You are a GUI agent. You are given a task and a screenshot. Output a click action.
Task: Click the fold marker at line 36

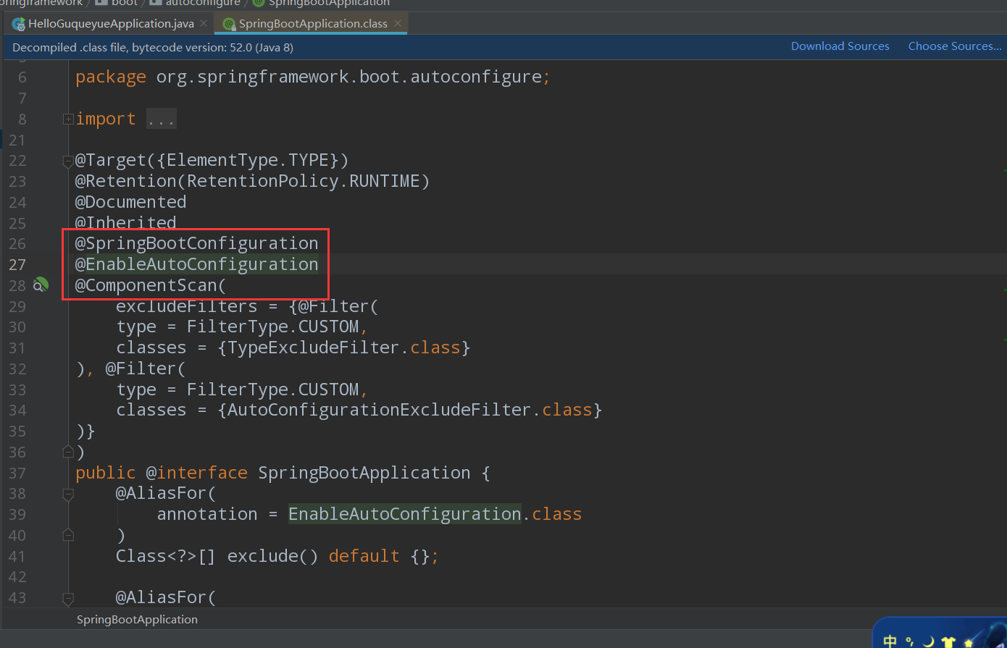[67, 452]
